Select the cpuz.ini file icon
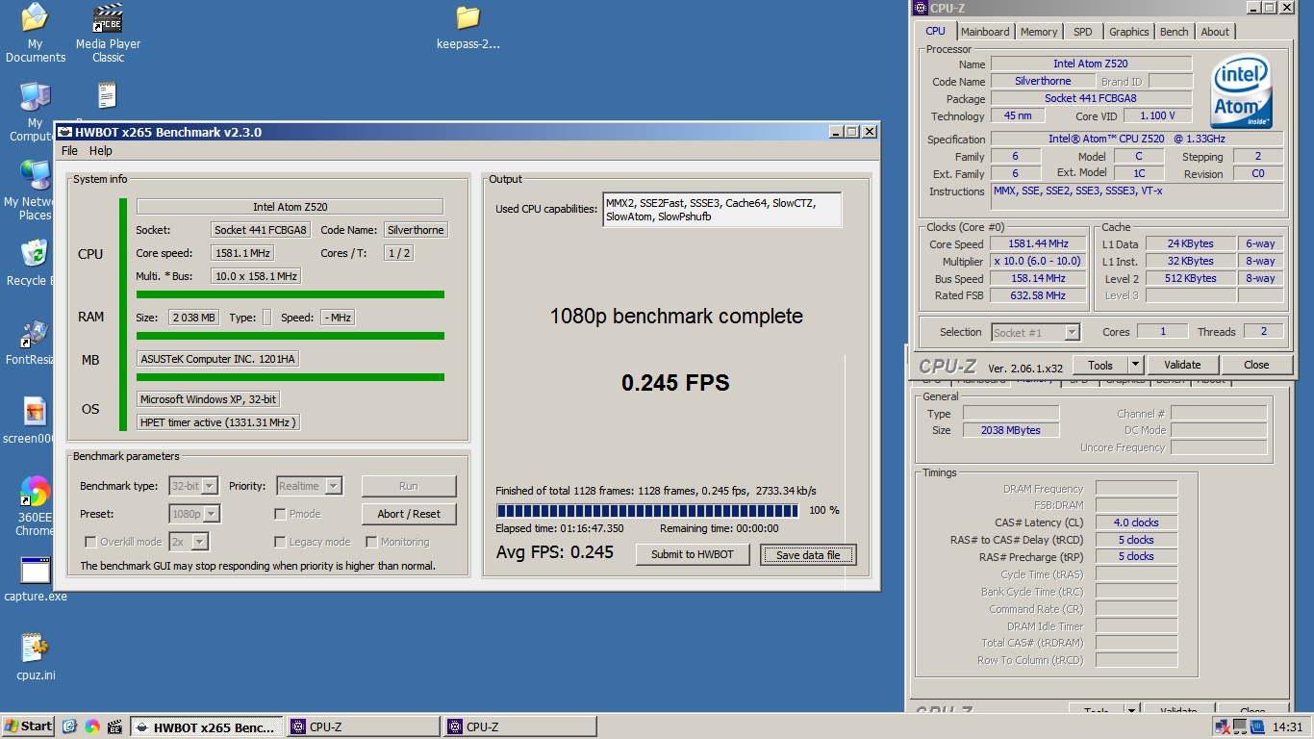This screenshot has width=1314, height=739. [x=35, y=657]
